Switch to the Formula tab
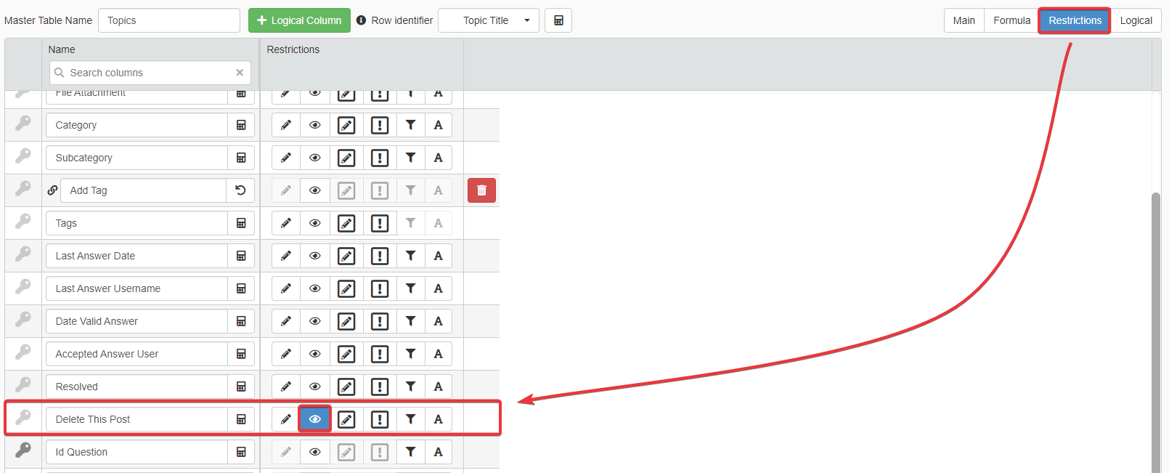 pyautogui.click(x=1011, y=20)
